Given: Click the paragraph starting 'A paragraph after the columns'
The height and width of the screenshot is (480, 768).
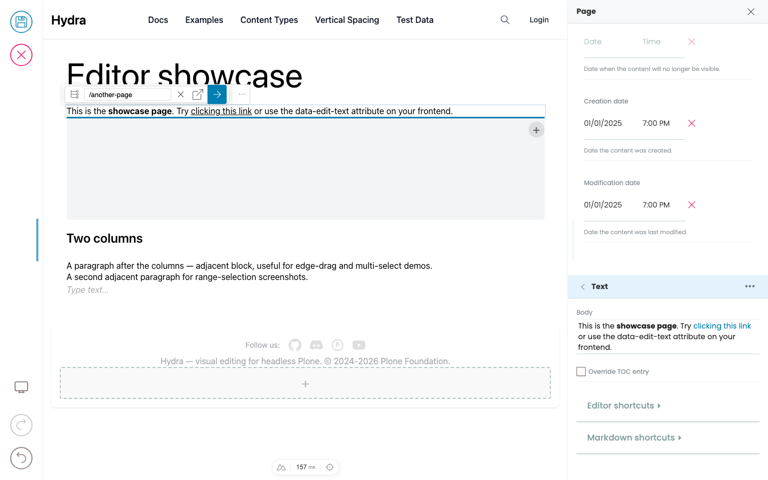Looking at the screenshot, I should tap(250, 266).
